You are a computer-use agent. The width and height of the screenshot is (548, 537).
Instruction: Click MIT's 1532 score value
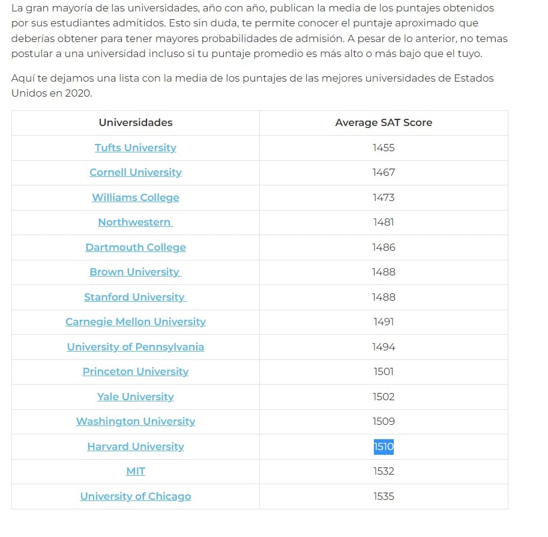click(384, 471)
